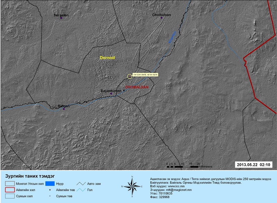This screenshot has height=203, width=277.
Task: Click the purple dot beside Sergelen
Action: pos(61,18)
